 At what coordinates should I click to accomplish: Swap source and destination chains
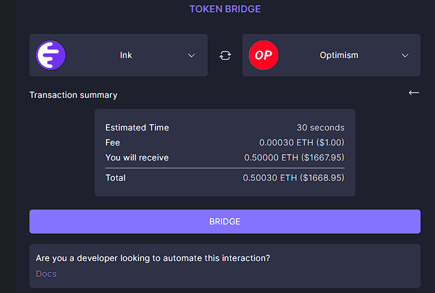click(x=225, y=55)
